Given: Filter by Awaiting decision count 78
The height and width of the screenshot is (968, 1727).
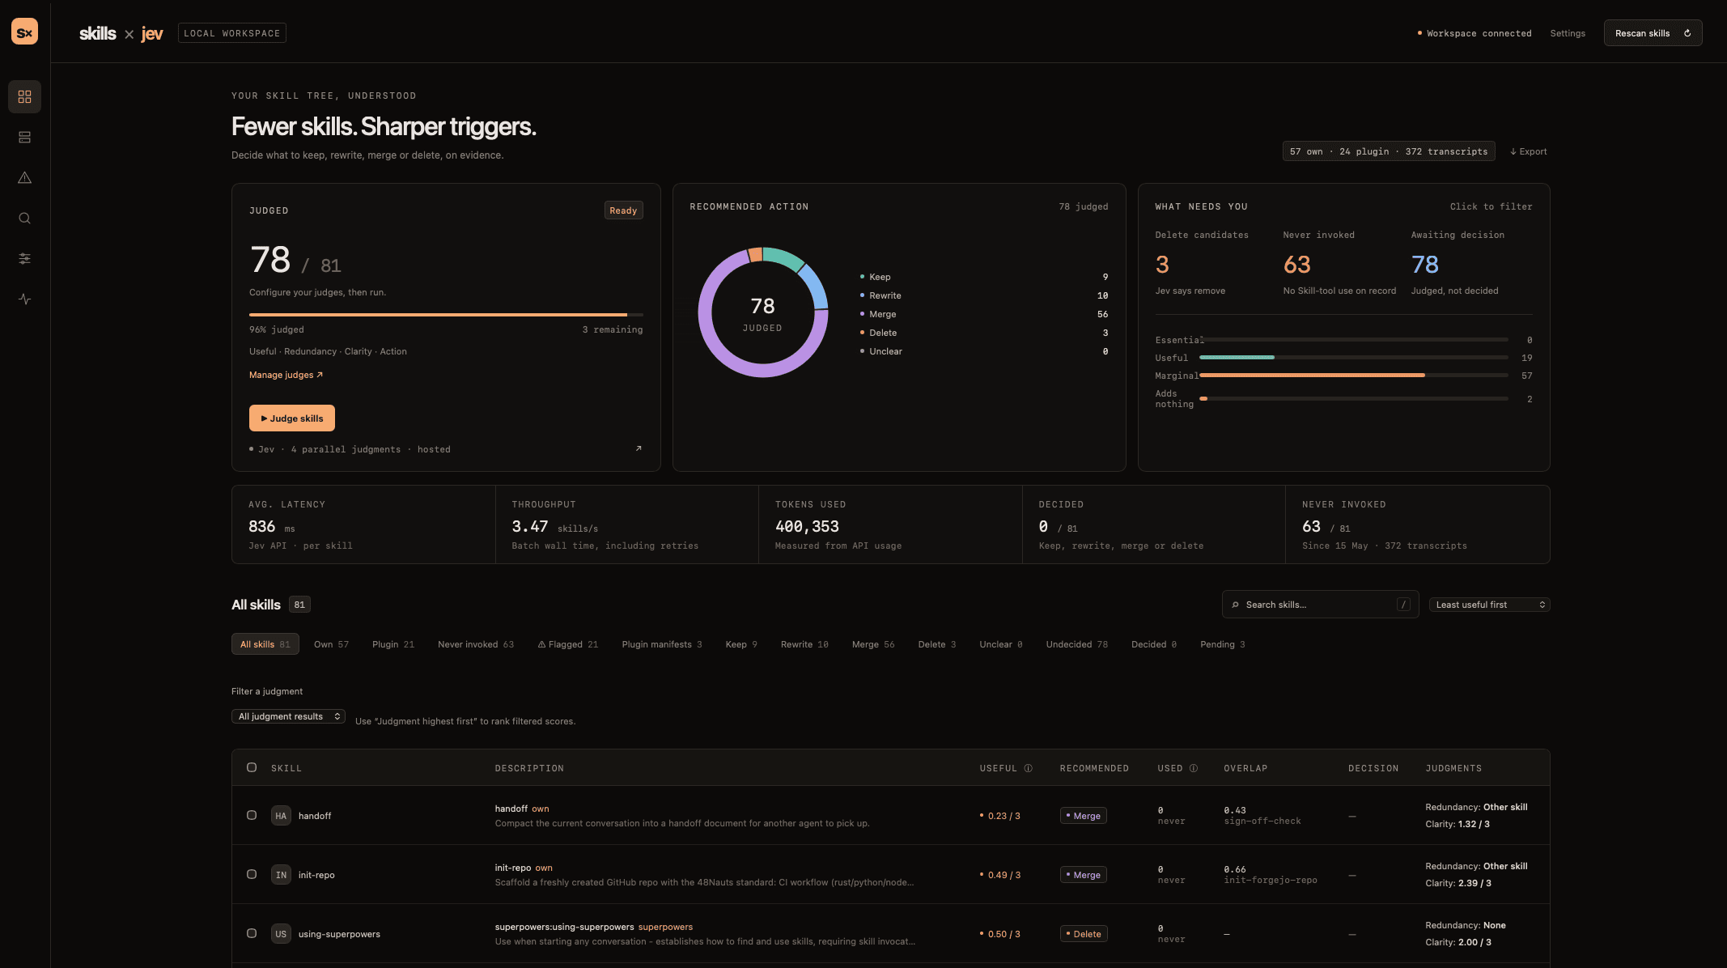Looking at the screenshot, I should pos(1425,265).
